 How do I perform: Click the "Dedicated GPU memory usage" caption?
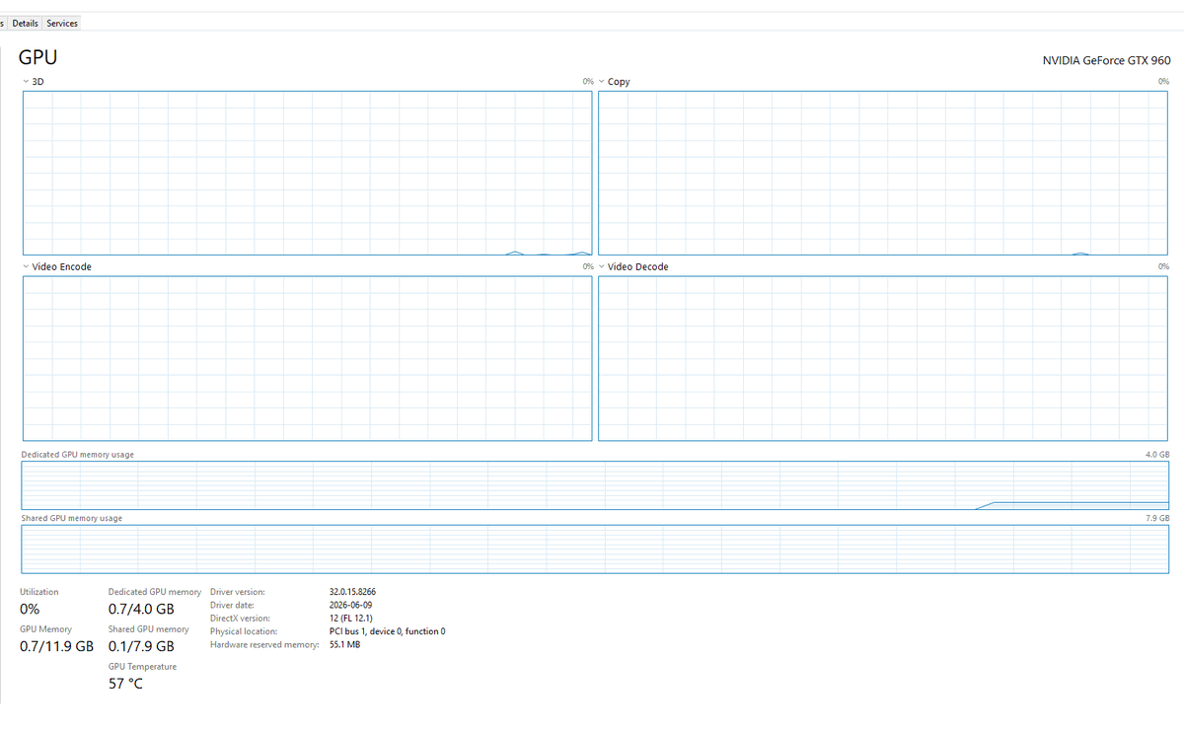coord(78,455)
